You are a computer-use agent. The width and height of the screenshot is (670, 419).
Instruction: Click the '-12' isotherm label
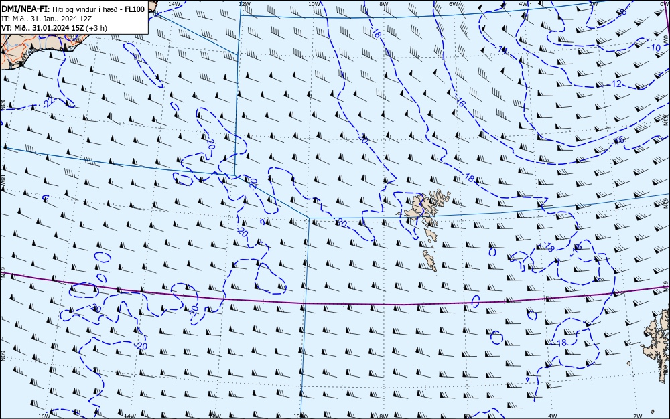[615, 84]
